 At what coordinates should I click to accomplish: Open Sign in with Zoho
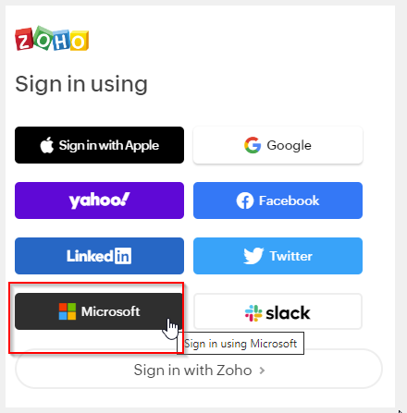pos(199,369)
